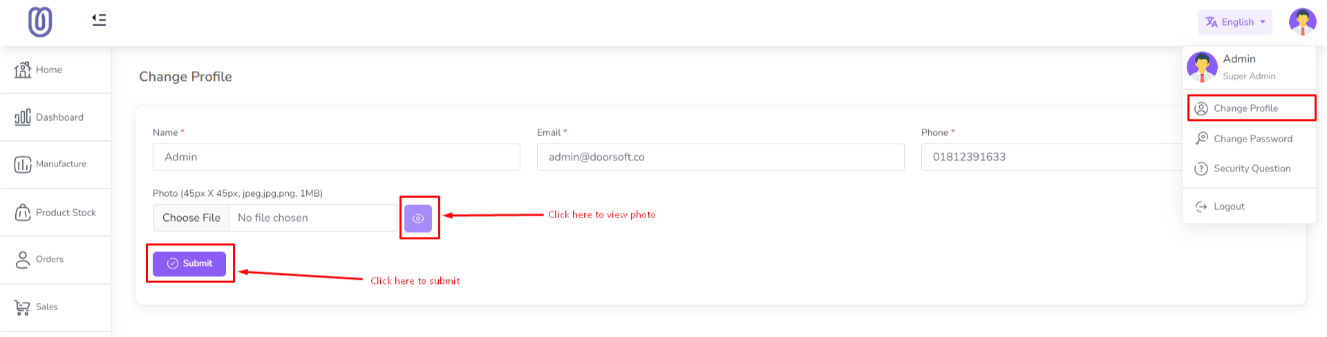The height and width of the screenshot is (337, 1327).
Task: Navigate to Orders in the sidebar
Action: click(x=49, y=260)
